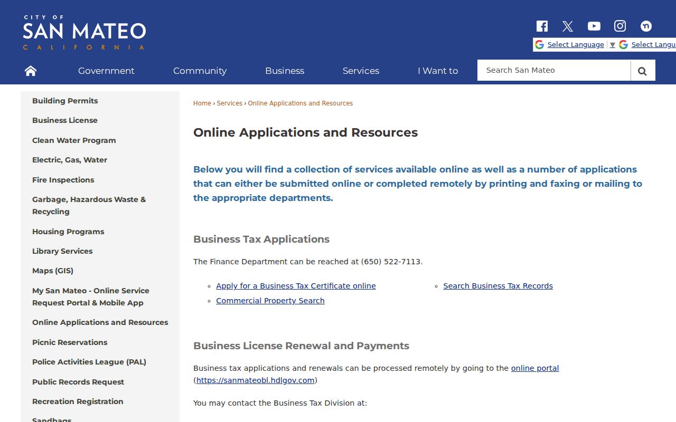Open Garbage, Hazardous Waste & Recycling
The height and width of the screenshot is (422, 676).
89,206
